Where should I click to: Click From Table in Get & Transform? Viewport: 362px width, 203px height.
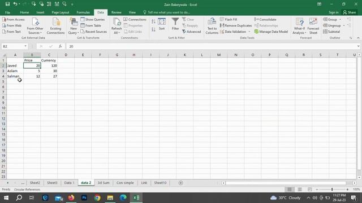pos(90,25)
